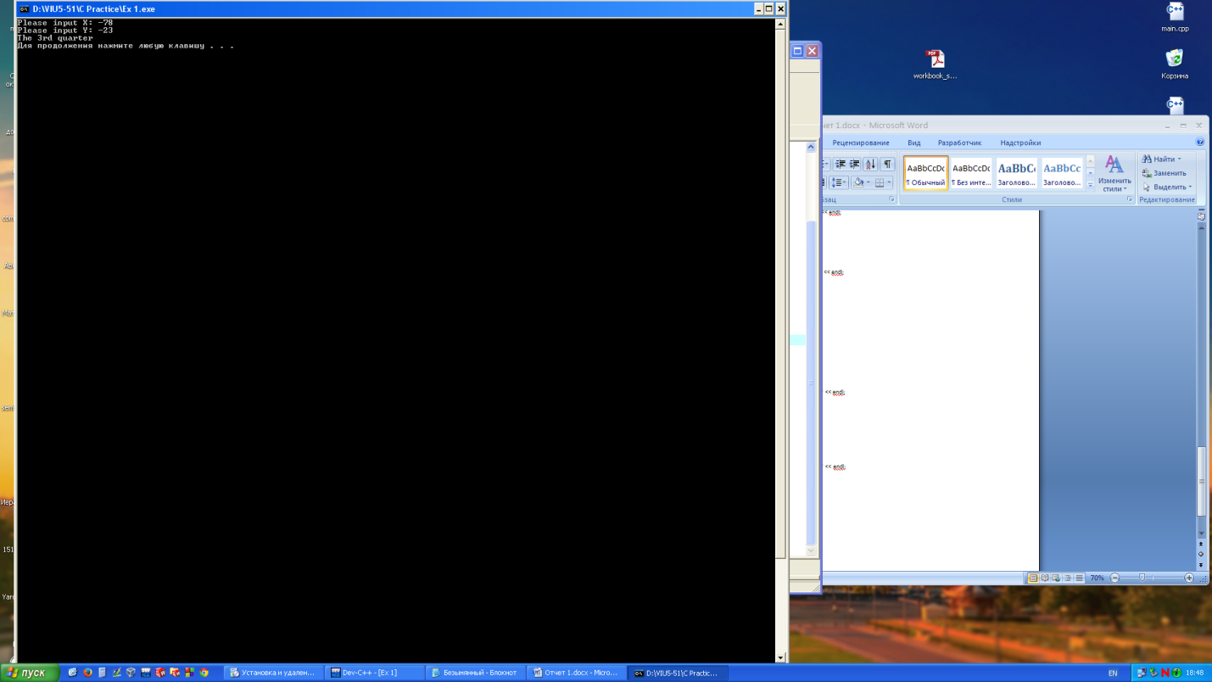Open the borders dropdown arrow
Screen dimensions: 1212x682
[x=890, y=182]
